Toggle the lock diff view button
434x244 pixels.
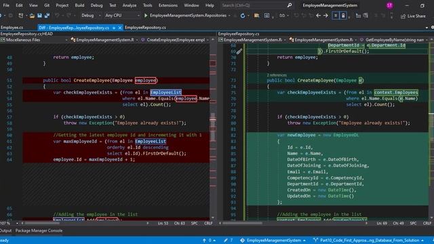point(343,16)
